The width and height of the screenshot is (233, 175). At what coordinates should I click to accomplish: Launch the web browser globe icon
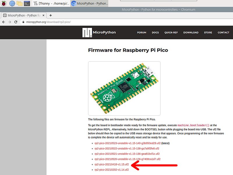pos(12,3)
